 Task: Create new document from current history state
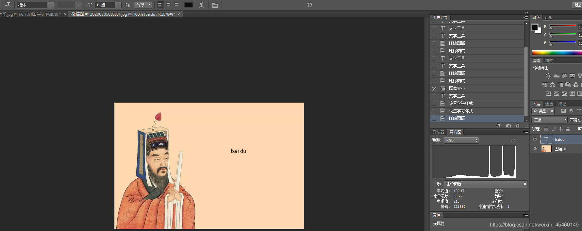point(498,126)
